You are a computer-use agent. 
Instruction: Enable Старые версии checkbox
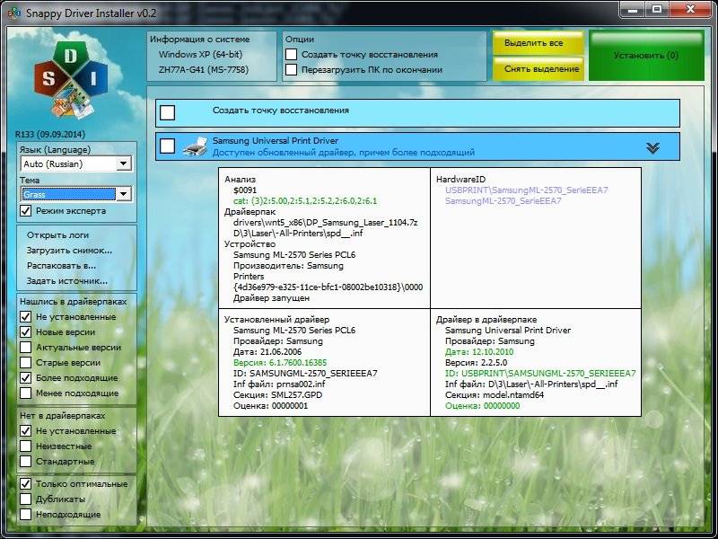click(x=26, y=363)
